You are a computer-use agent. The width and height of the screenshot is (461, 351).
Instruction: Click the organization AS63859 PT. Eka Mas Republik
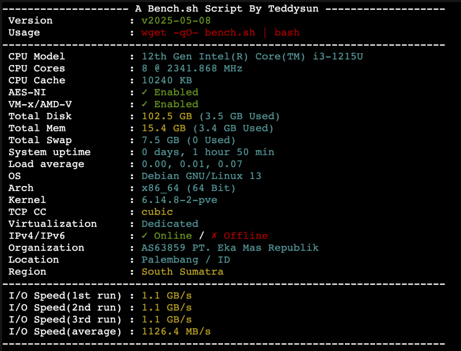[x=230, y=248]
